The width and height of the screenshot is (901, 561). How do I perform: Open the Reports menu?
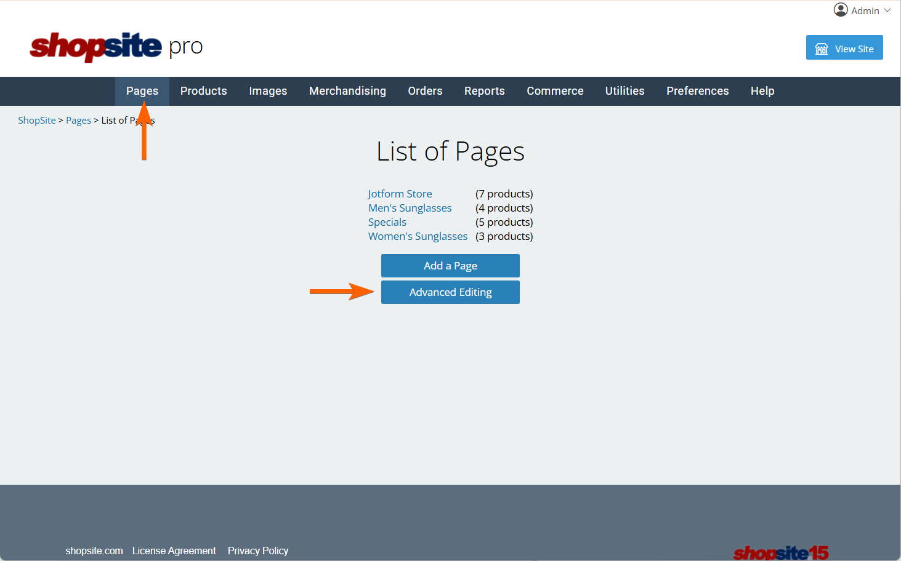(x=484, y=91)
